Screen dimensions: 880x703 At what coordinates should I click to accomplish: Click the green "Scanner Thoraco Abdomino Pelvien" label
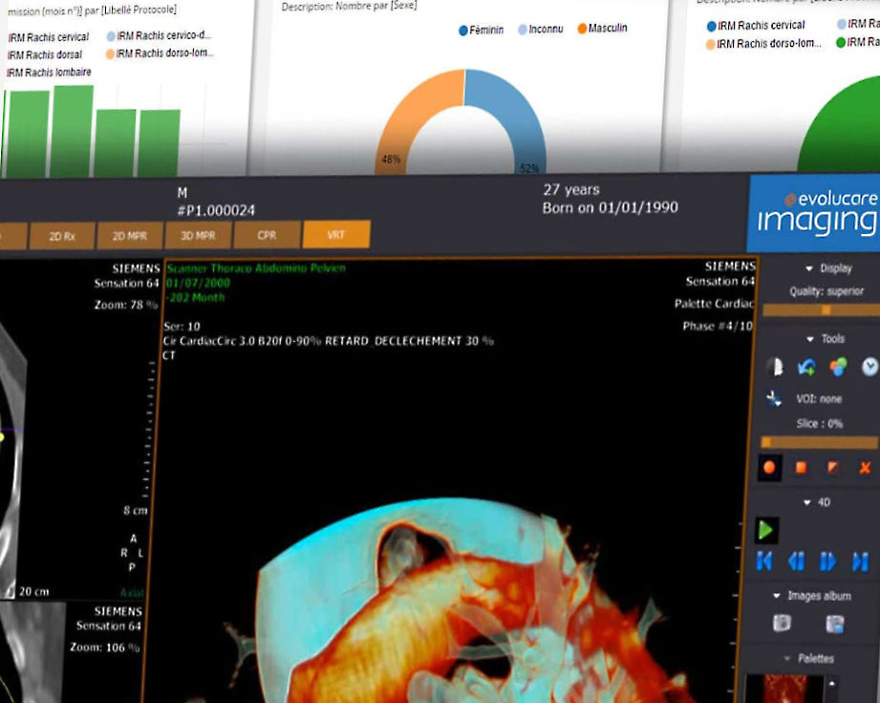click(x=256, y=268)
